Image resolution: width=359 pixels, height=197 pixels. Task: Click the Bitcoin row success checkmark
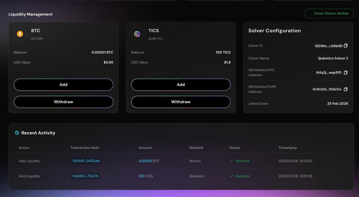click(232, 161)
